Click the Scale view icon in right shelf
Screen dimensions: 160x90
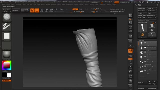(130, 76)
